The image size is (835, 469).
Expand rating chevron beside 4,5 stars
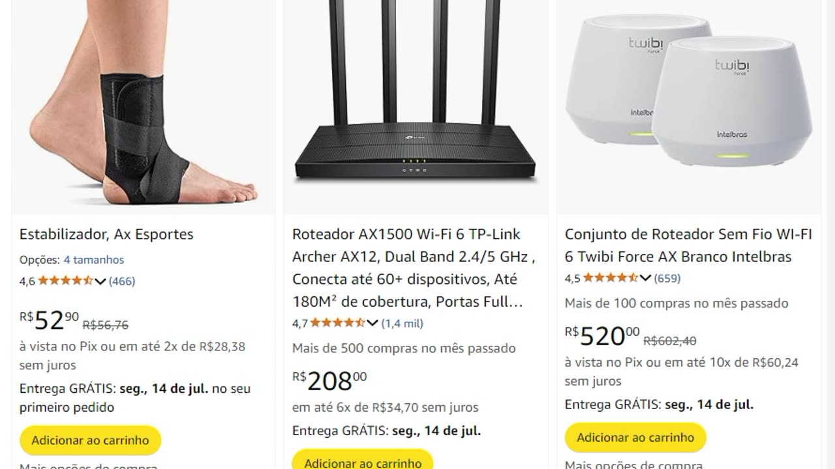coord(645,278)
